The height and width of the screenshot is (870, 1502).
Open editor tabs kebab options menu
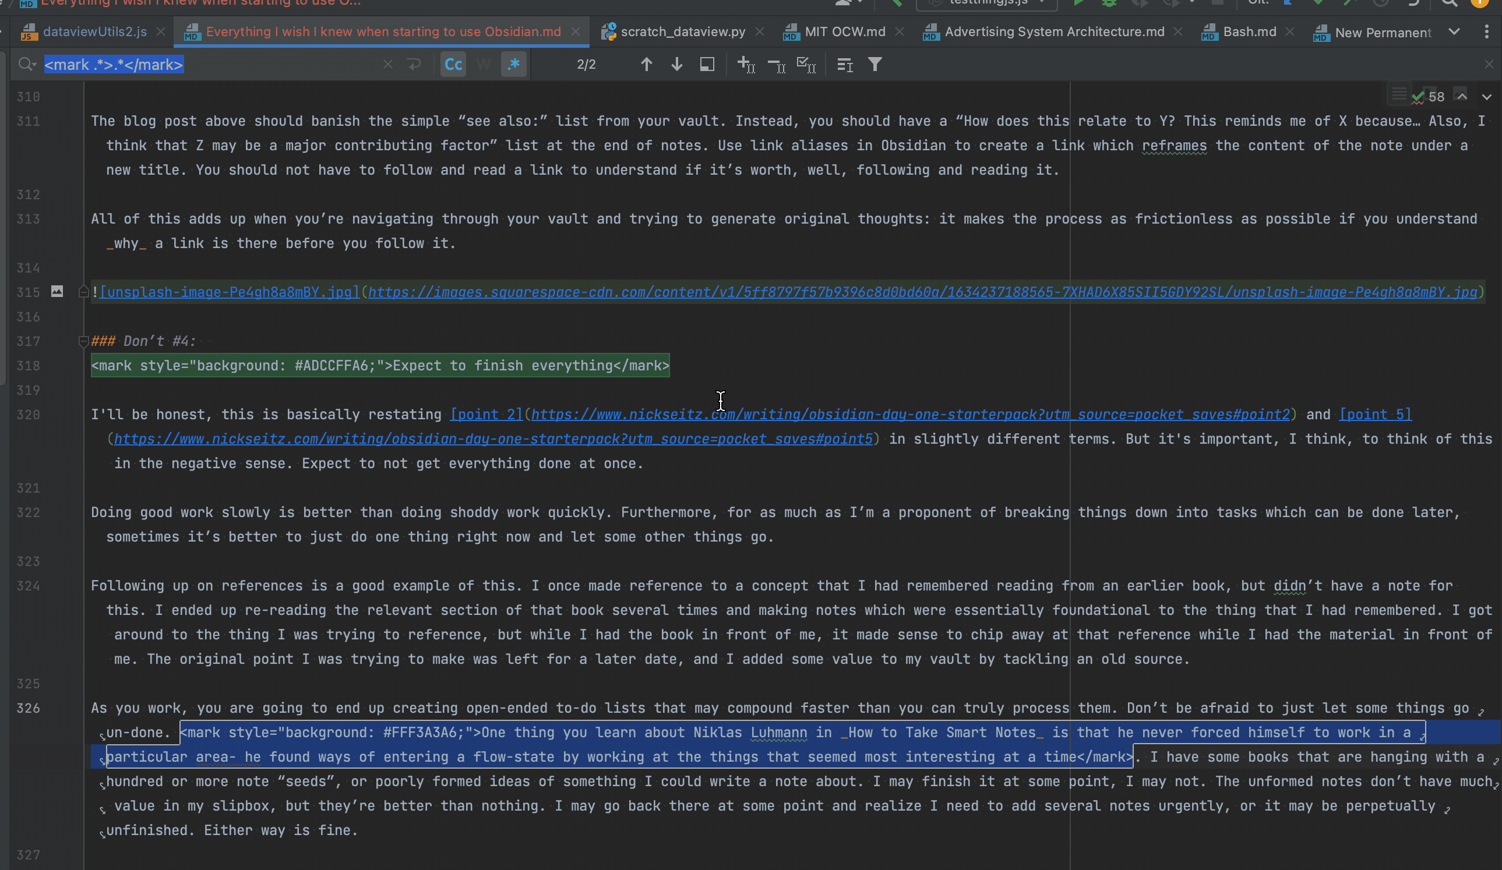click(1486, 31)
